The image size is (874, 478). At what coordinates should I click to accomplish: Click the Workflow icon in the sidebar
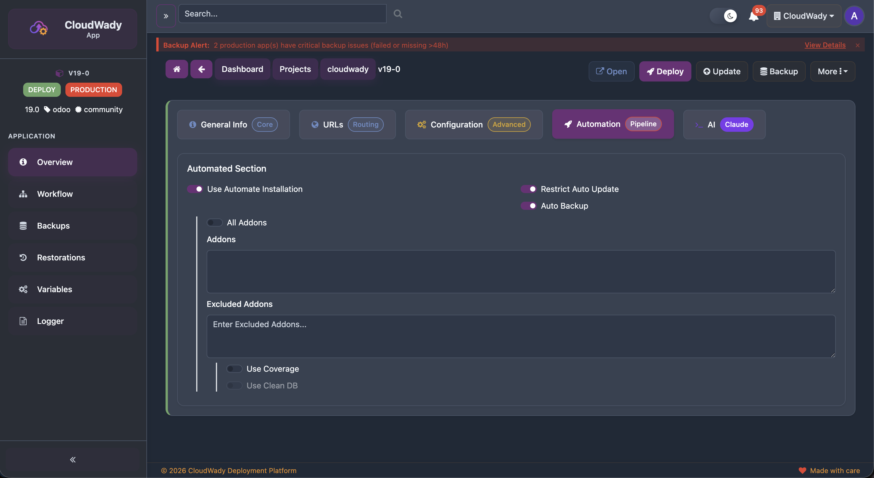tap(23, 194)
